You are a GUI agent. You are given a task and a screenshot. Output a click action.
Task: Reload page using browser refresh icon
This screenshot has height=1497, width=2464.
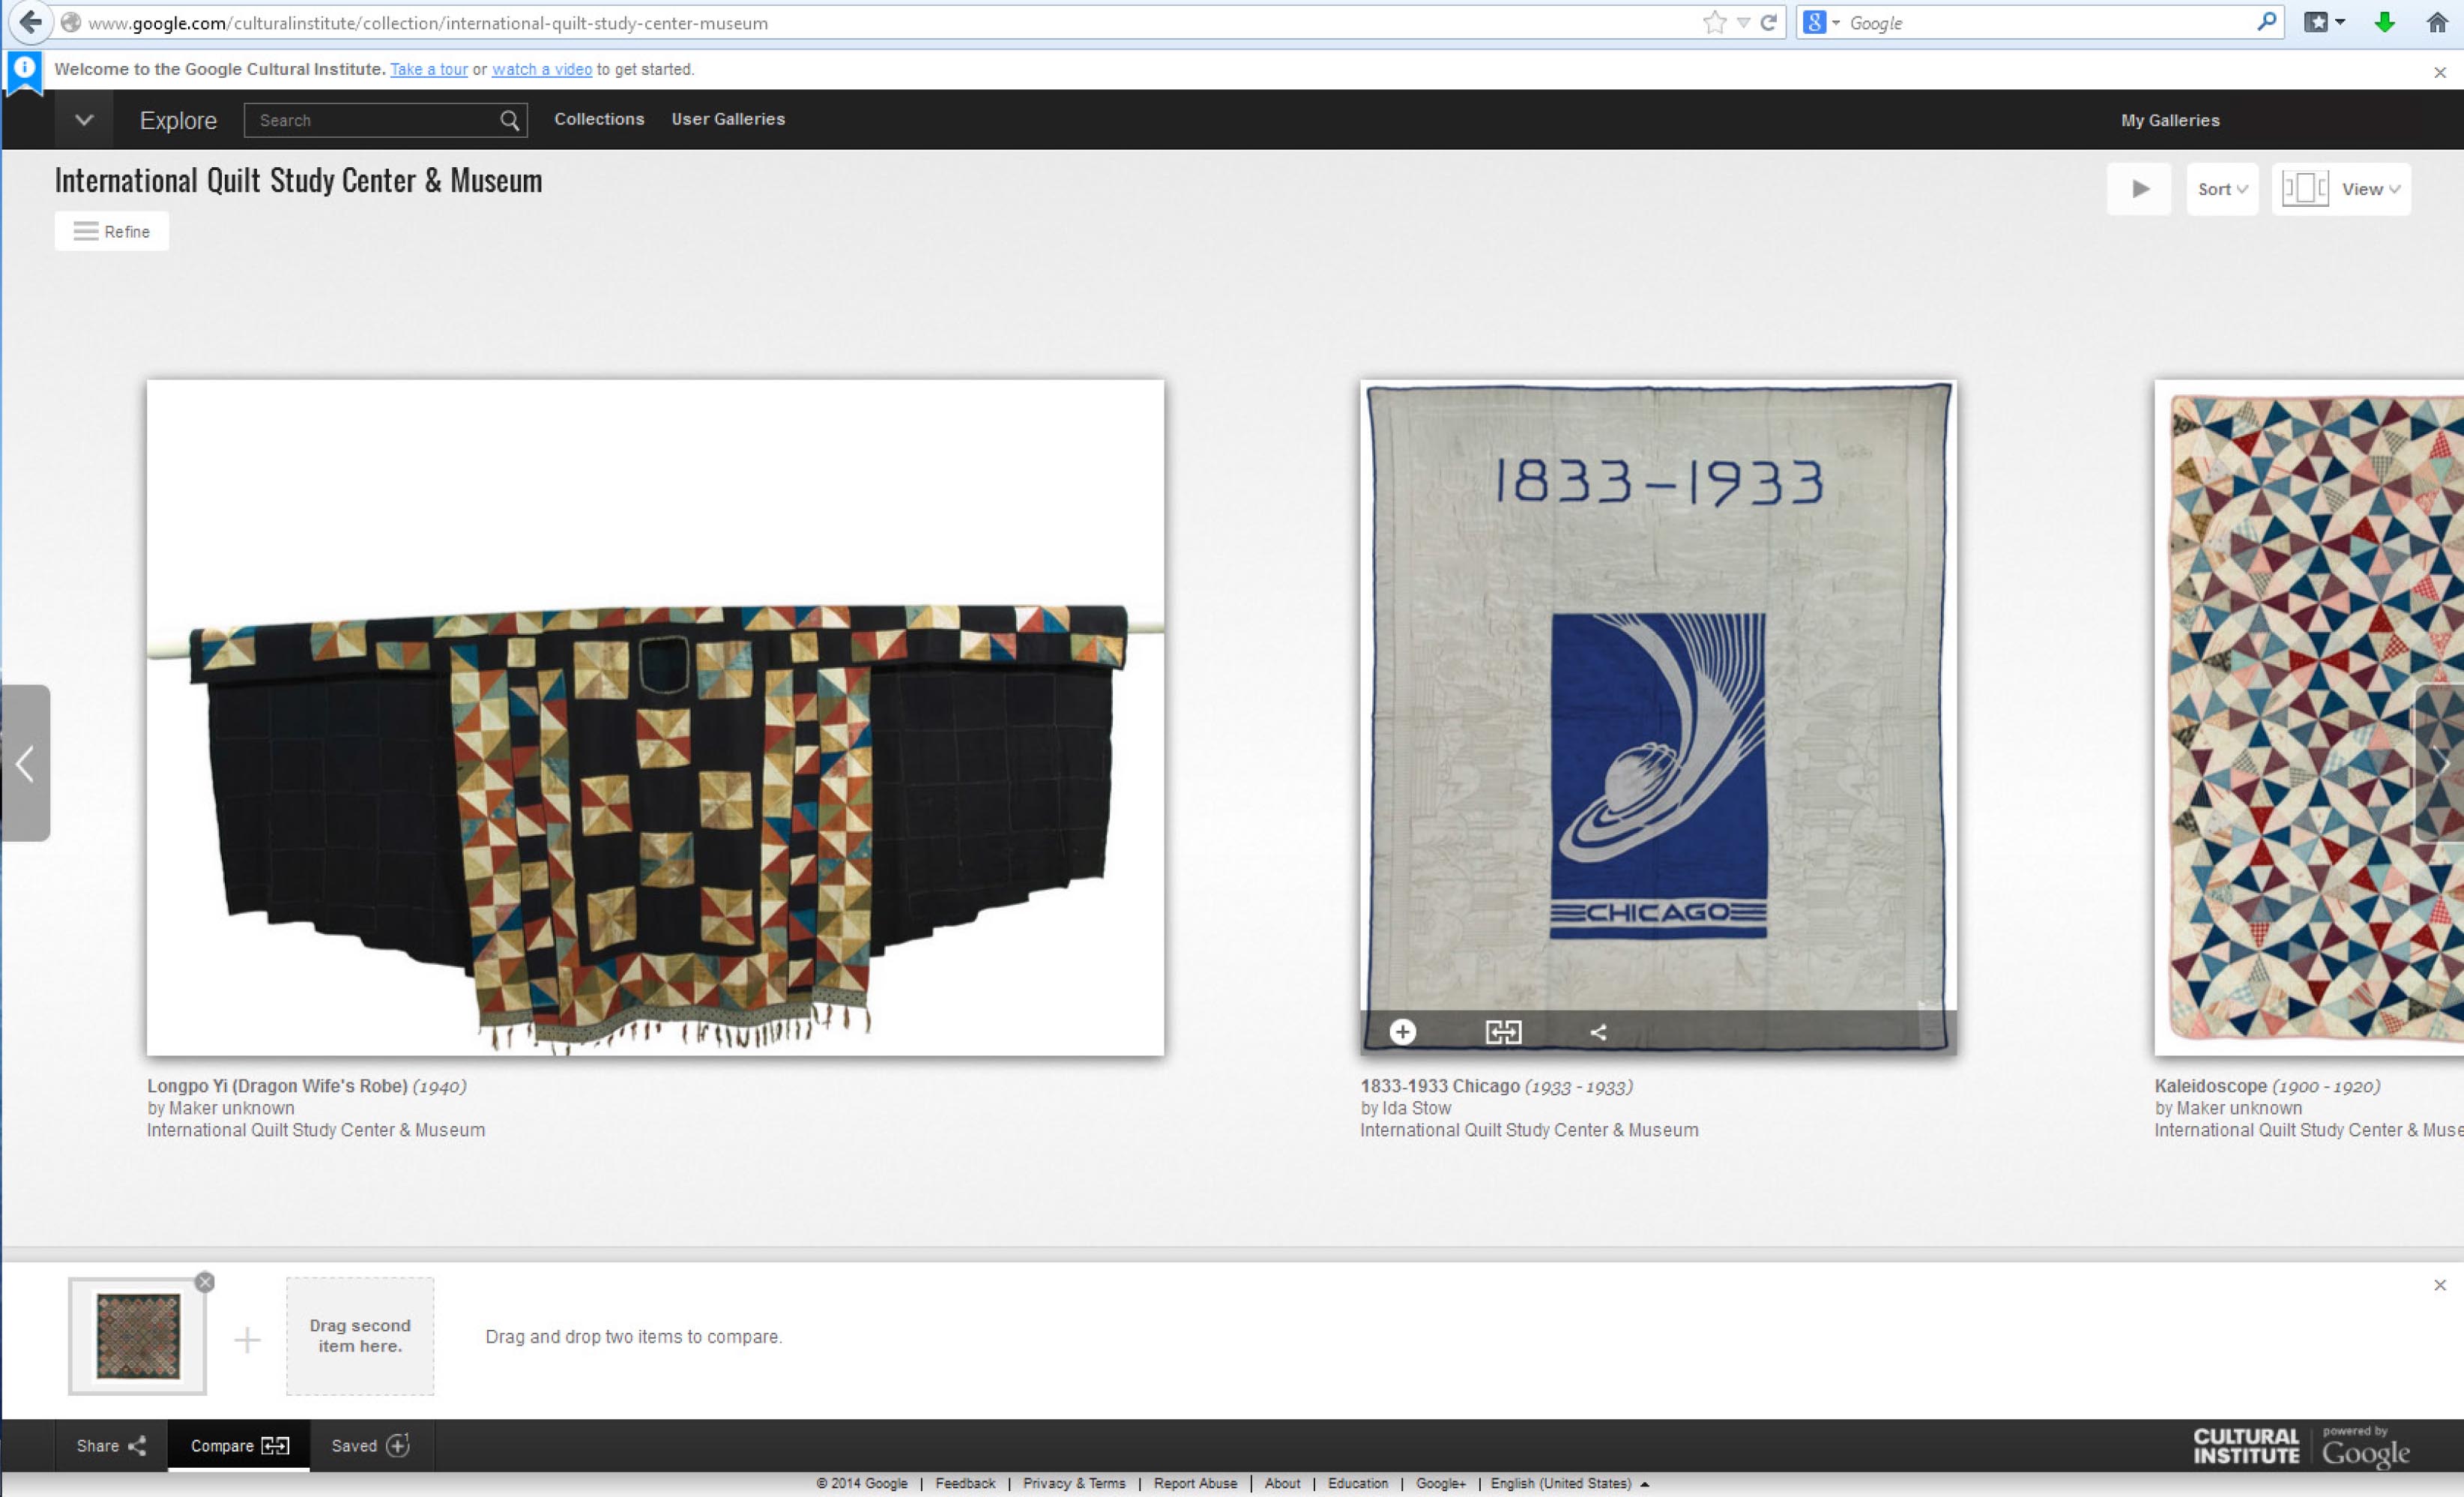coord(1768,23)
